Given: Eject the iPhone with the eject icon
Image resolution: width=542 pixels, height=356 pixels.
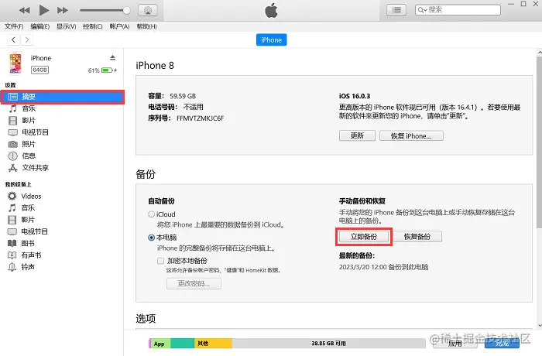Looking at the screenshot, I should coord(113,57).
